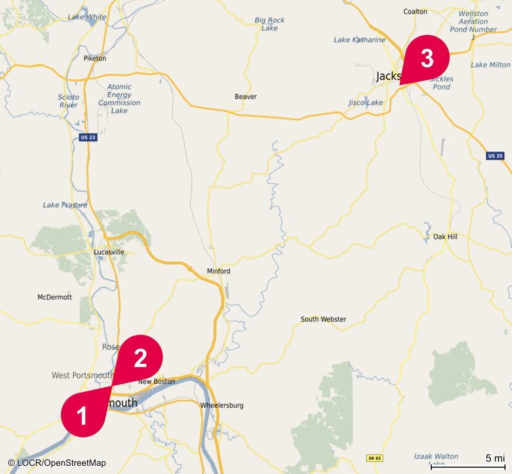Click the Lake Katharine label

pyautogui.click(x=359, y=40)
